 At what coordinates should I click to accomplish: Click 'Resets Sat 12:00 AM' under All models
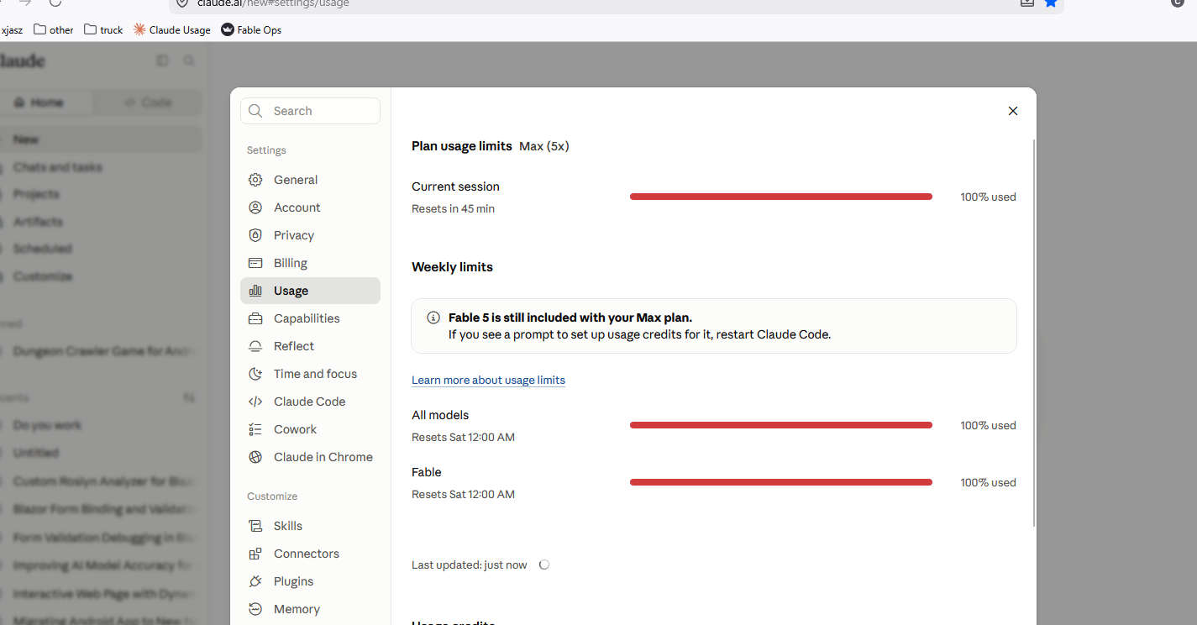pos(463,437)
